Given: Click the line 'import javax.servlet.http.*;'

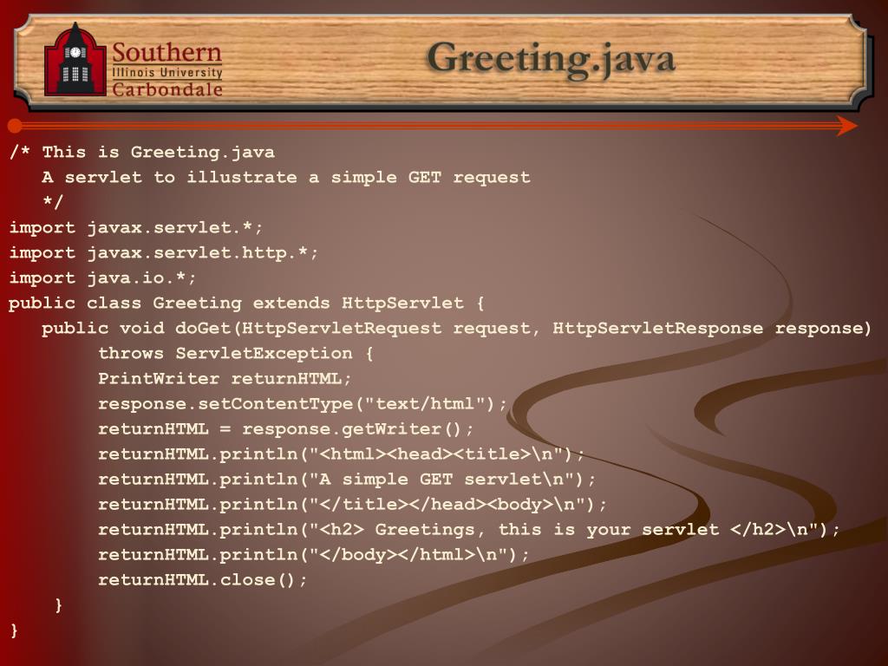Looking at the screenshot, I should [164, 252].
